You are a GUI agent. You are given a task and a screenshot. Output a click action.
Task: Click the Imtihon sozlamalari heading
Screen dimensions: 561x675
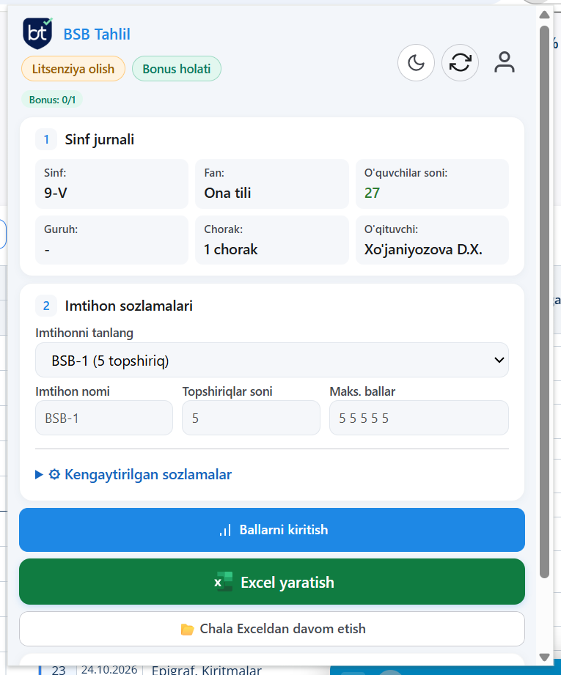pyautogui.click(x=129, y=306)
